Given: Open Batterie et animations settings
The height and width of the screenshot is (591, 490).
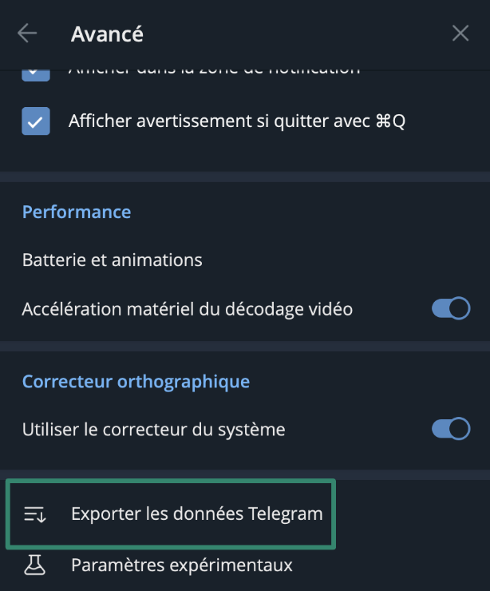Looking at the screenshot, I should [113, 260].
